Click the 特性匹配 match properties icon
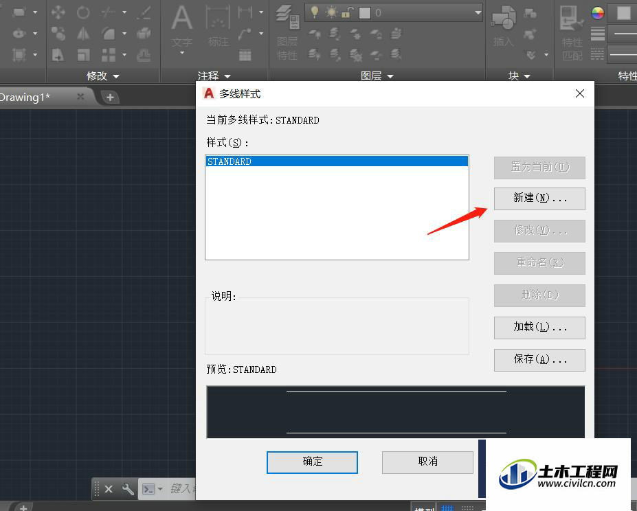This screenshot has width=637, height=511. [x=572, y=19]
